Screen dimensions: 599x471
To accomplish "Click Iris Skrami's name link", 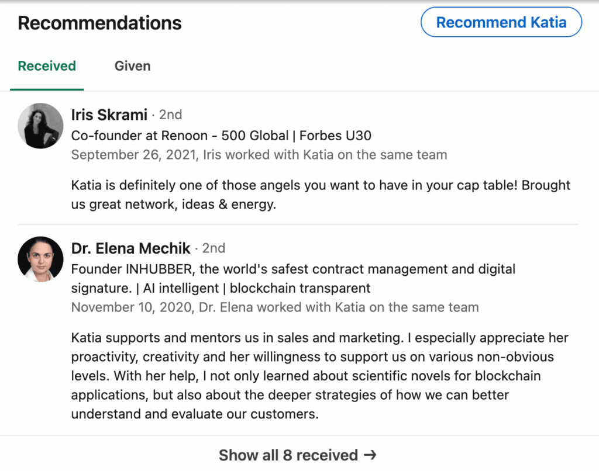I will pos(109,115).
